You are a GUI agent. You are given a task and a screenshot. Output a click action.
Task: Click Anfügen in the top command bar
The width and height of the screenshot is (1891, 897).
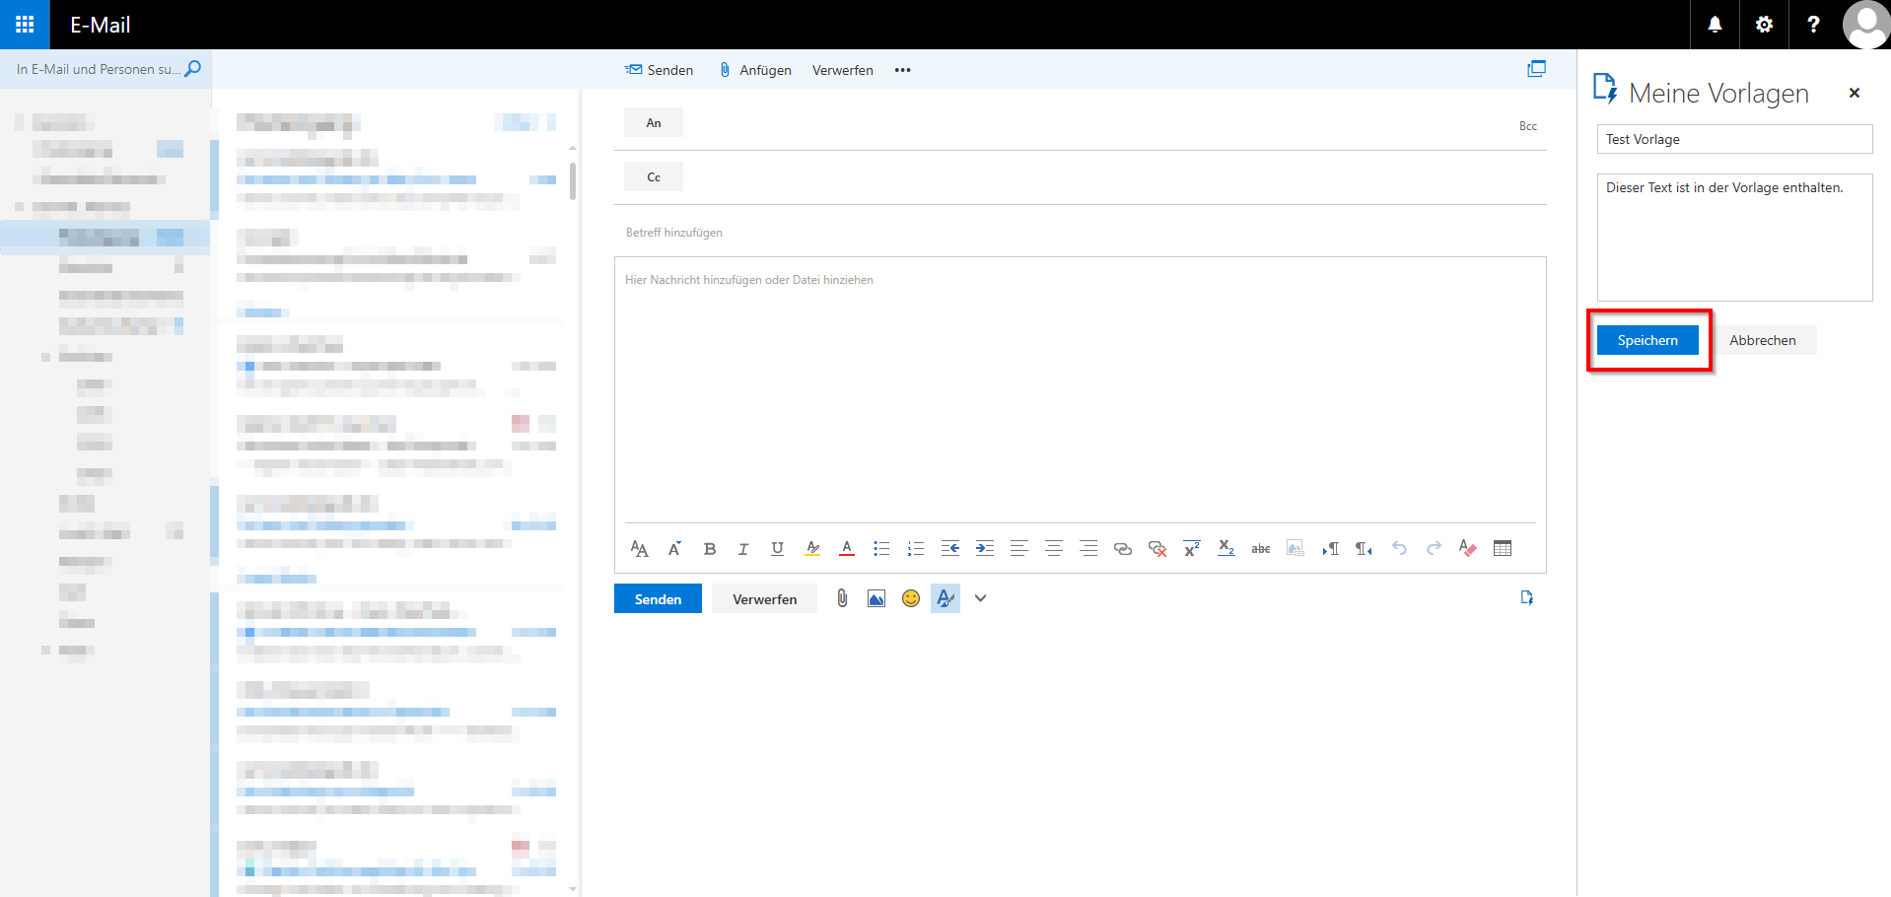[x=755, y=70]
